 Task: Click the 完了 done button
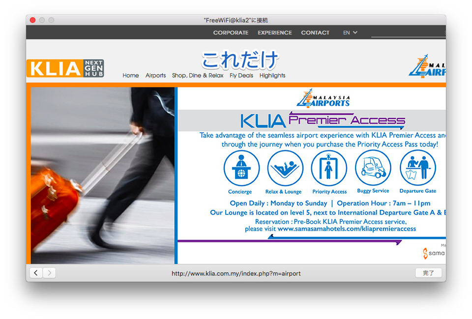click(x=428, y=273)
